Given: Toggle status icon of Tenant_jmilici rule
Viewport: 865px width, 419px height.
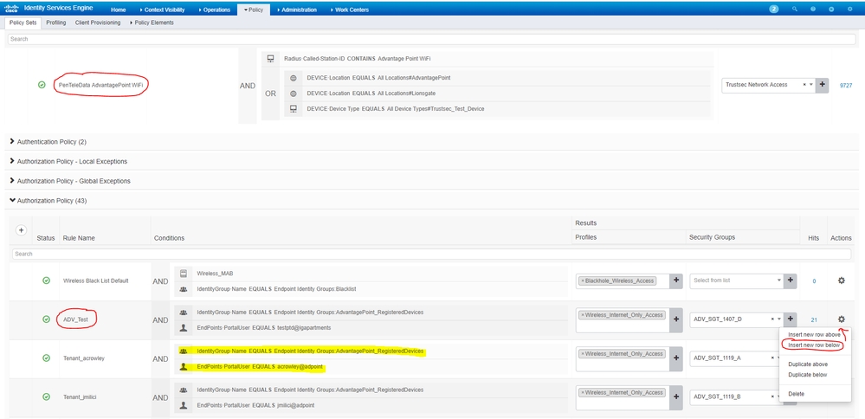Looking at the screenshot, I should (47, 396).
